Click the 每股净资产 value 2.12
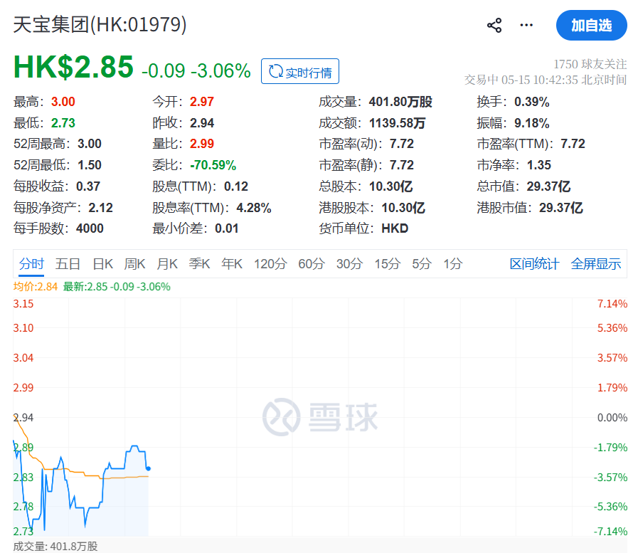This screenshot has height=553, width=638. click(100, 208)
